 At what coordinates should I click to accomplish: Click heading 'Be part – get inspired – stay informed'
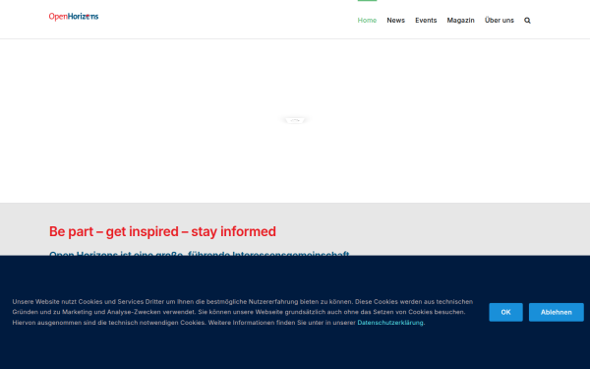(162, 231)
